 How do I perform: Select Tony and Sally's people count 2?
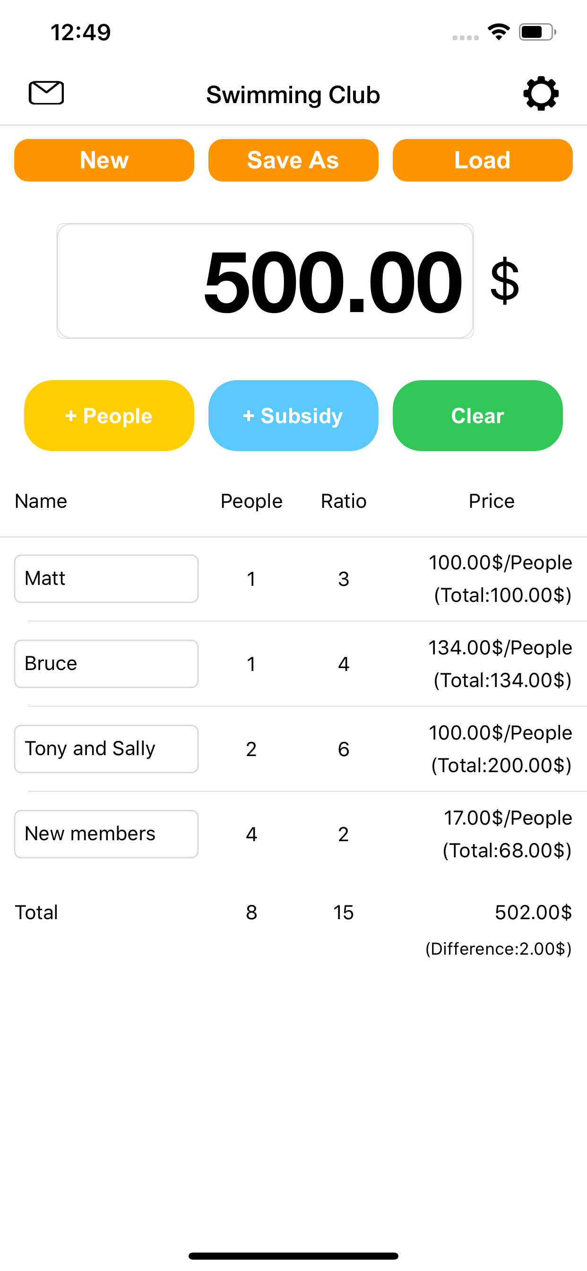point(251,749)
